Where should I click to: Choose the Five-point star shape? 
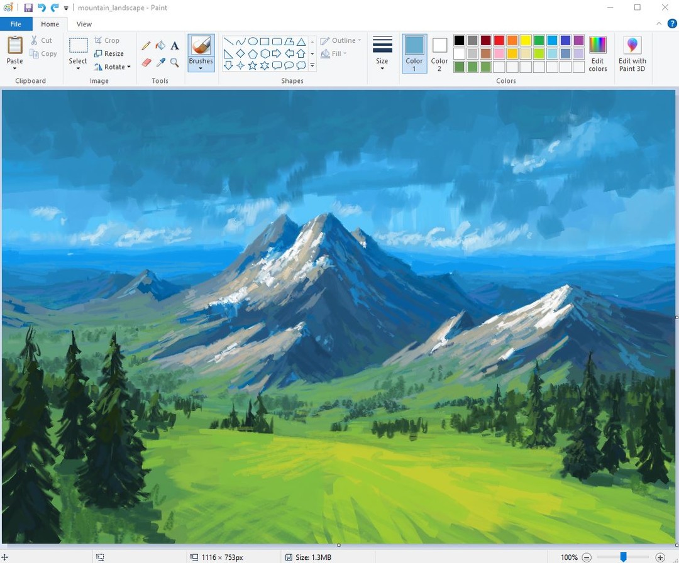pyautogui.click(x=253, y=66)
